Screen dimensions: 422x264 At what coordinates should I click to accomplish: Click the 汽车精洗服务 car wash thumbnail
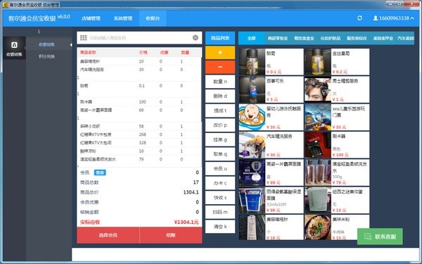point(252,145)
